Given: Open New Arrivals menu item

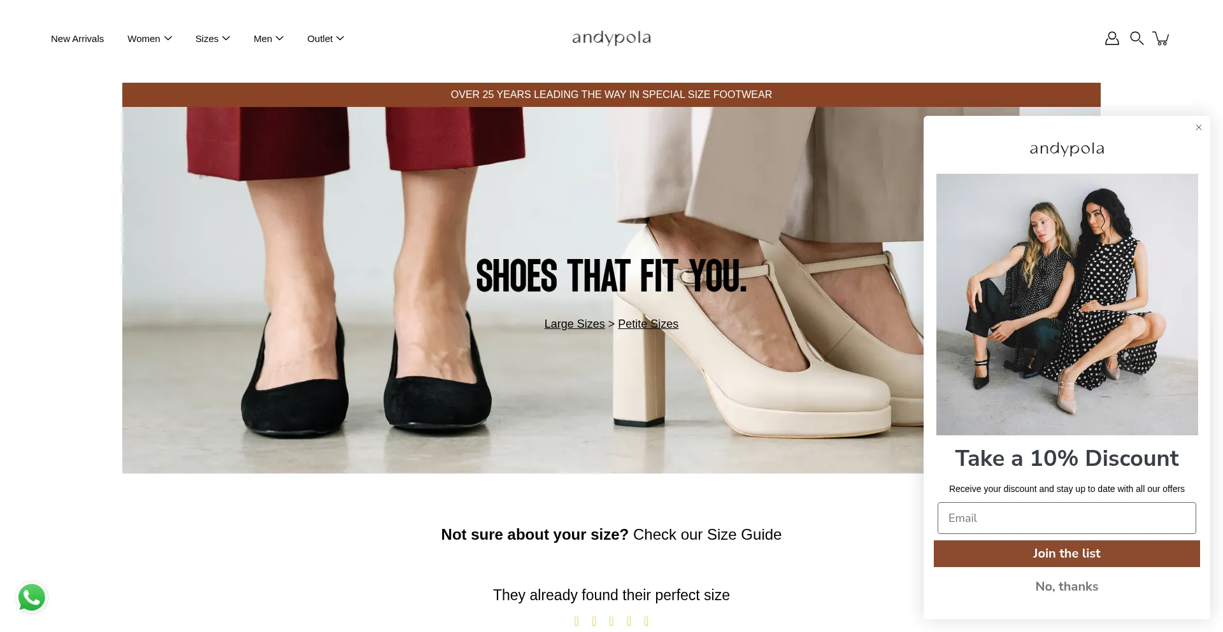Looking at the screenshot, I should [x=77, y=39].
